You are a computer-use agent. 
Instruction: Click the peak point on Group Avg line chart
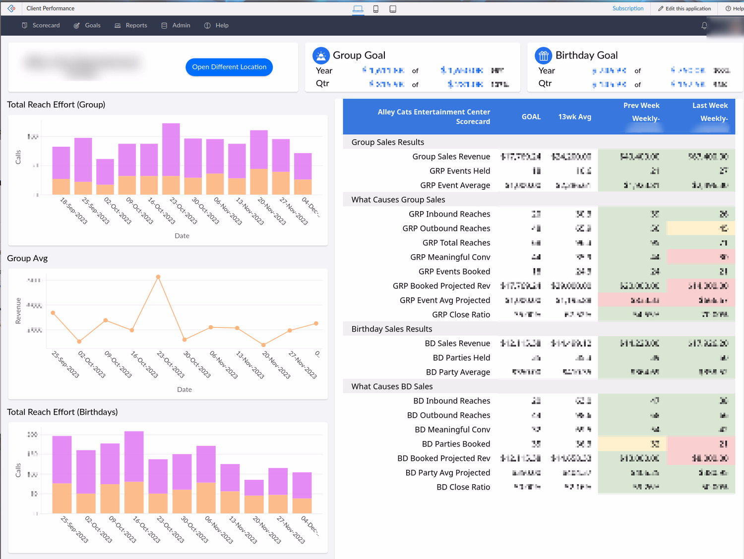click(158, 277)
